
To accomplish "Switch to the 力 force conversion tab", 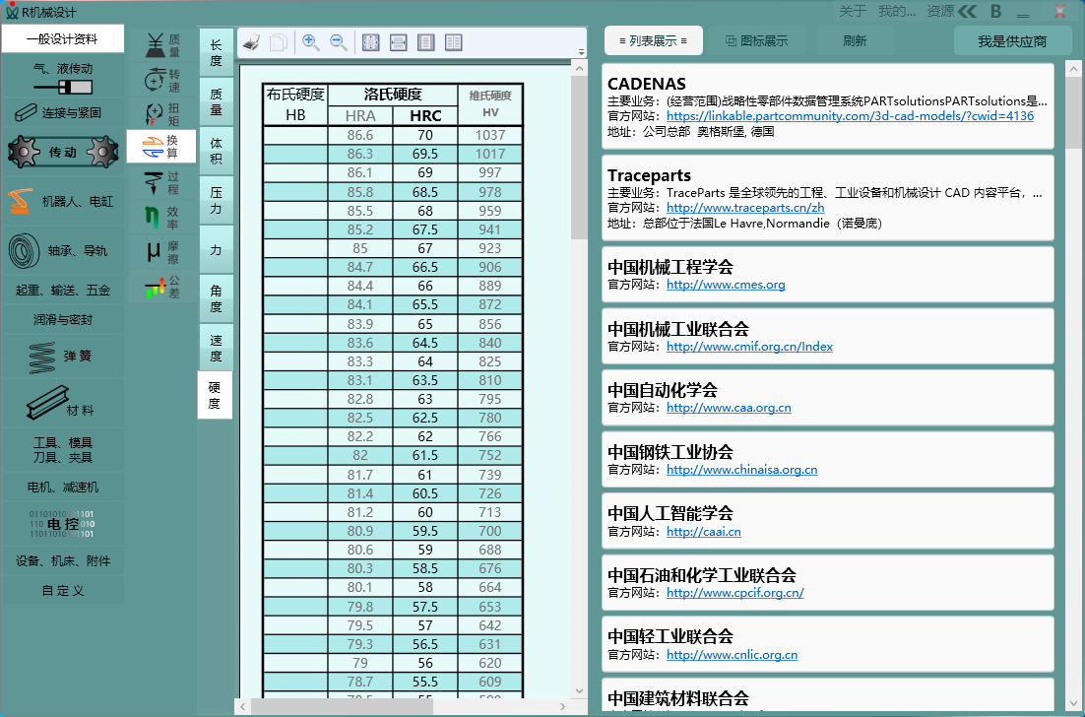I will 216,249.
